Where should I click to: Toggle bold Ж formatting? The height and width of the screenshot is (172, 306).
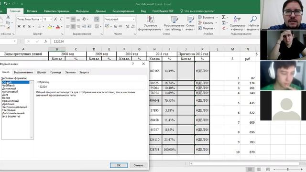(x=19, y=27)
